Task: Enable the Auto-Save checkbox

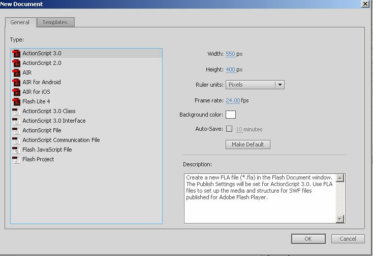Action: pyautogui.click(x=229, y=129)
